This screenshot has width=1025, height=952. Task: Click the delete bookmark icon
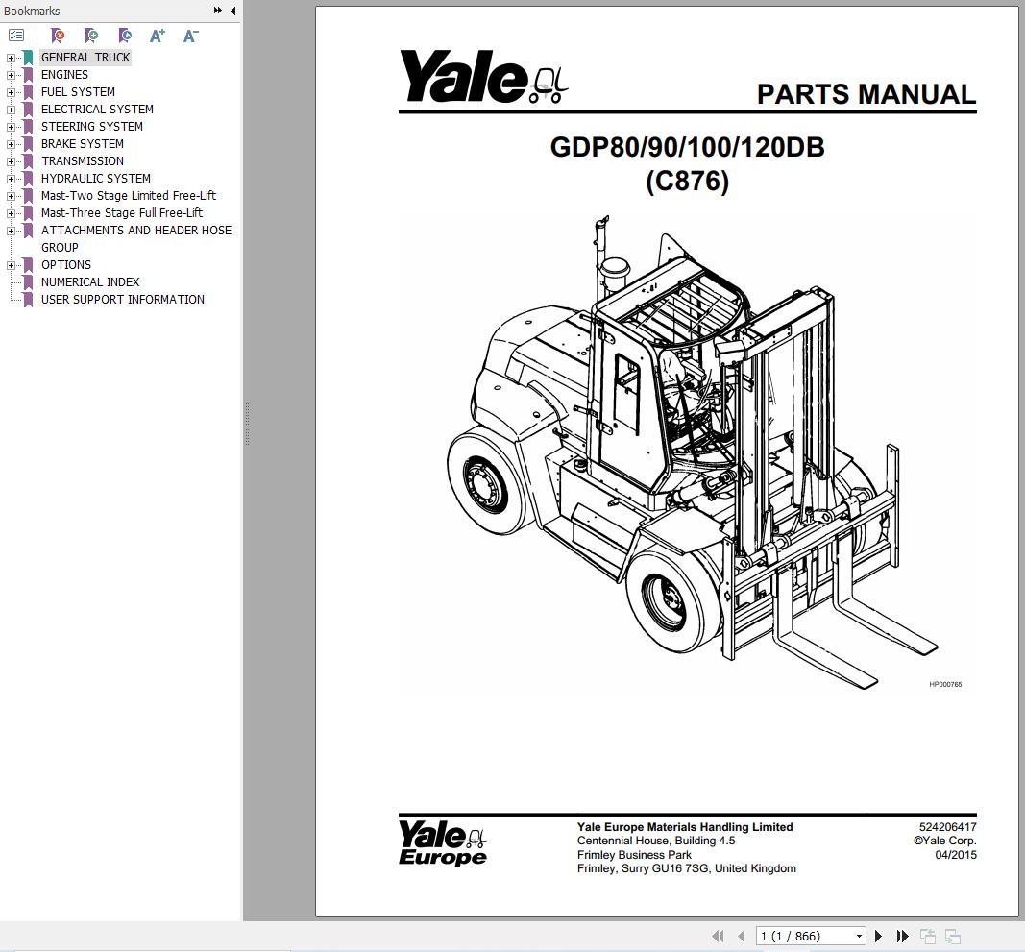(58, 35)
